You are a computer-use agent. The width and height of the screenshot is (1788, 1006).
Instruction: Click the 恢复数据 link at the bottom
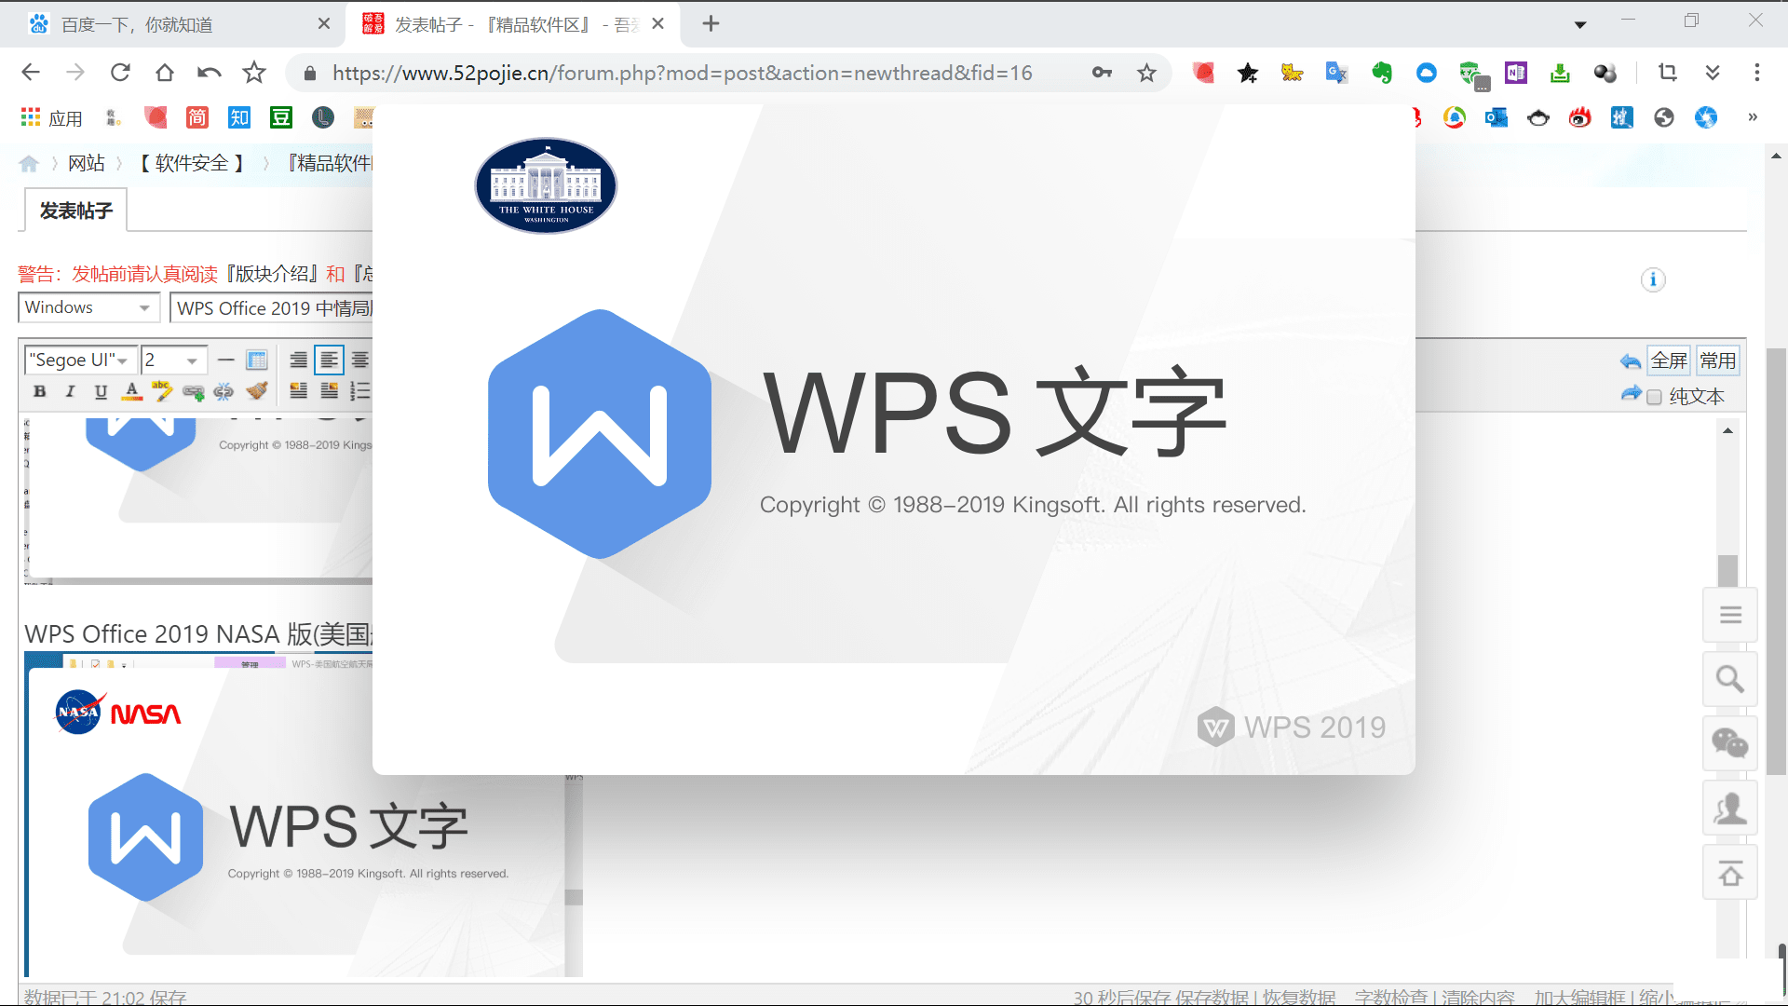[1299, 998]
